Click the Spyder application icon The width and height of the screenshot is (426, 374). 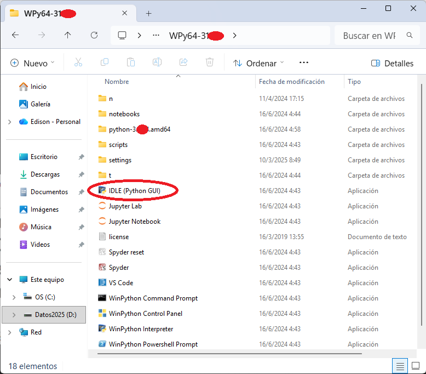click(x=102, y=268)
